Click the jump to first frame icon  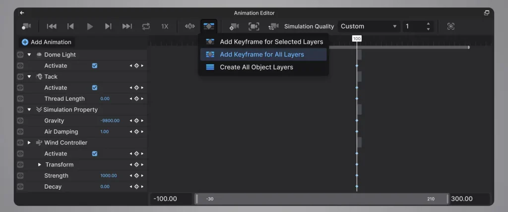pyautogui.click(x=52, y=27)
